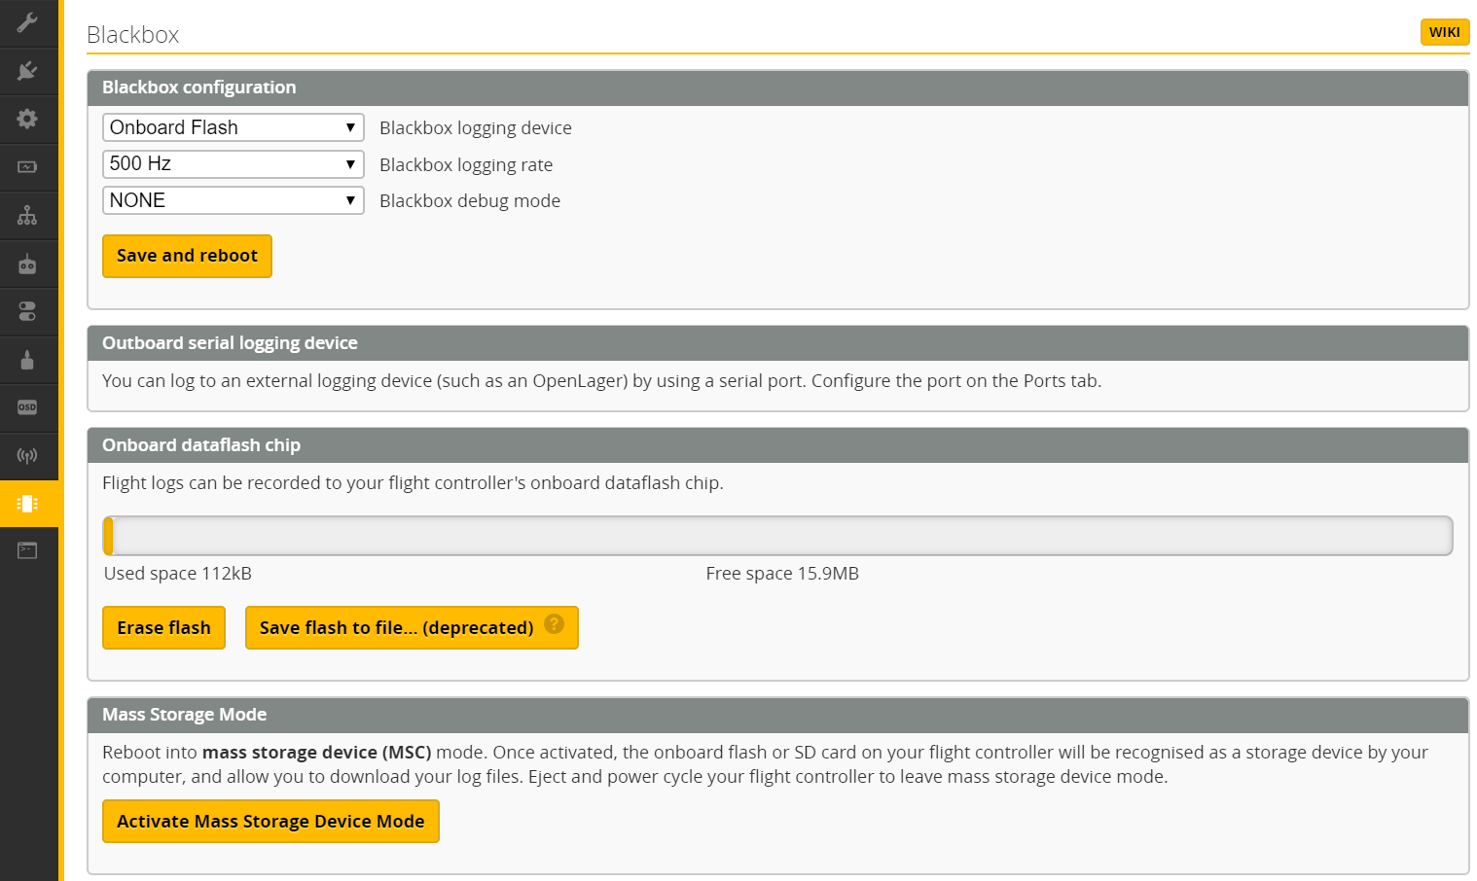Open the CLI terminal icon
Screen dimensions: 1477x881
click(27, 550)
